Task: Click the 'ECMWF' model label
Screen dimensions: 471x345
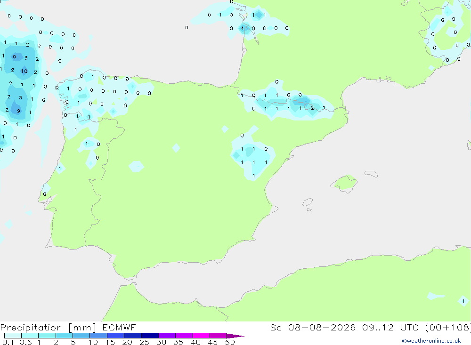Action: point(119,327)
